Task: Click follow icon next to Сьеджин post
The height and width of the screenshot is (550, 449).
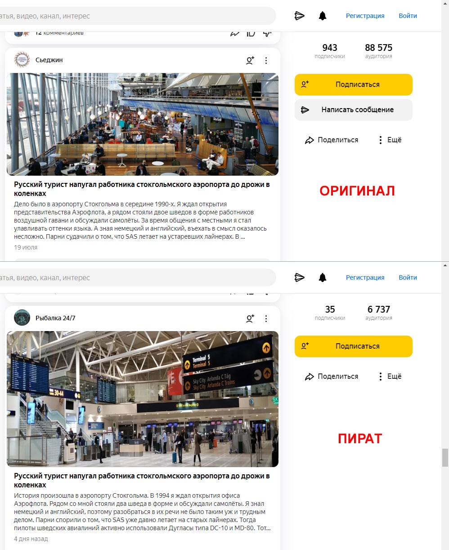Action: coord(250,60)
